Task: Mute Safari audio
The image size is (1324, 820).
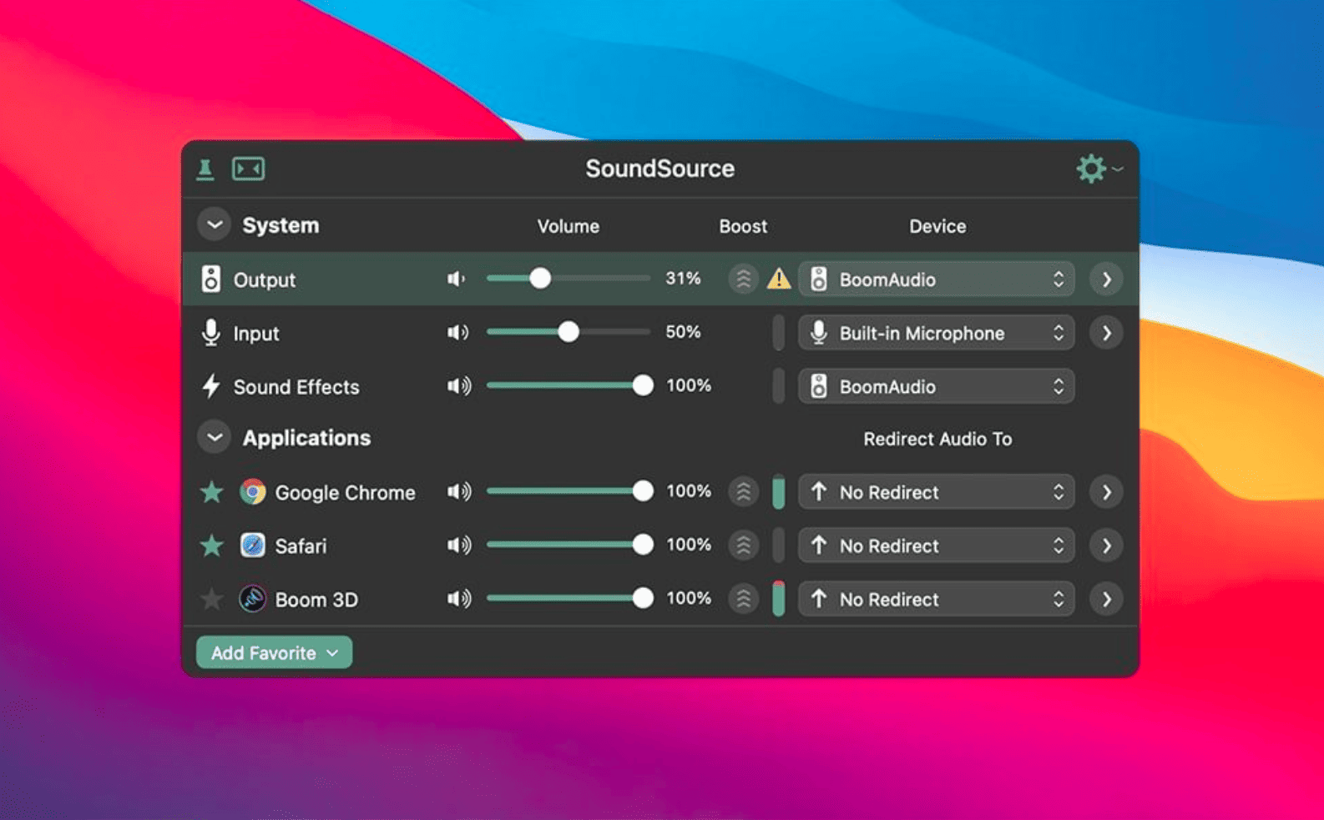Action: click(x=459, y=545)
